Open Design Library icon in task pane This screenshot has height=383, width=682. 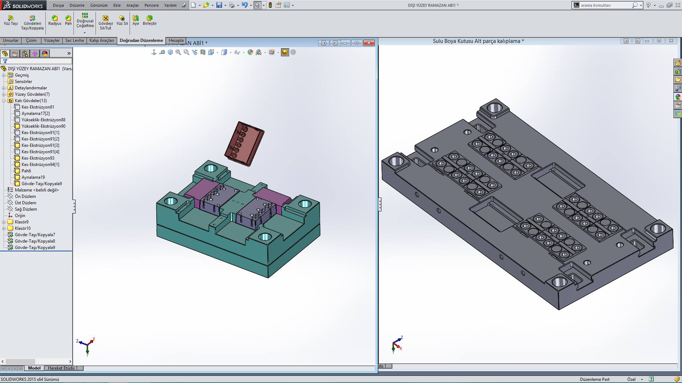678,71
